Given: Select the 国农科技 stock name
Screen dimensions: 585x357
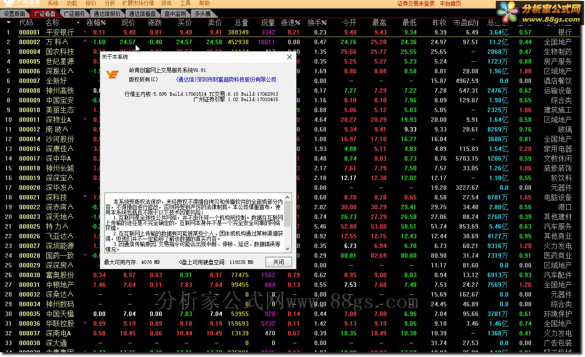Looking at the screenshot, I should (x=60, y=52).
